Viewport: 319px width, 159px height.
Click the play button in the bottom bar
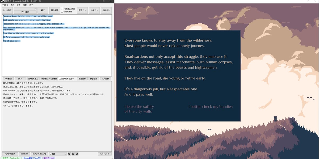coord(69,154)
